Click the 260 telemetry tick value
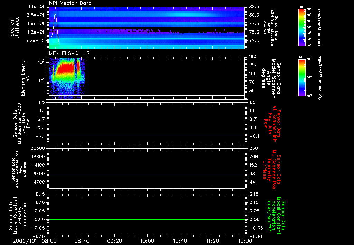The width and height of the screenshot is (354, 245). (253, 148)
